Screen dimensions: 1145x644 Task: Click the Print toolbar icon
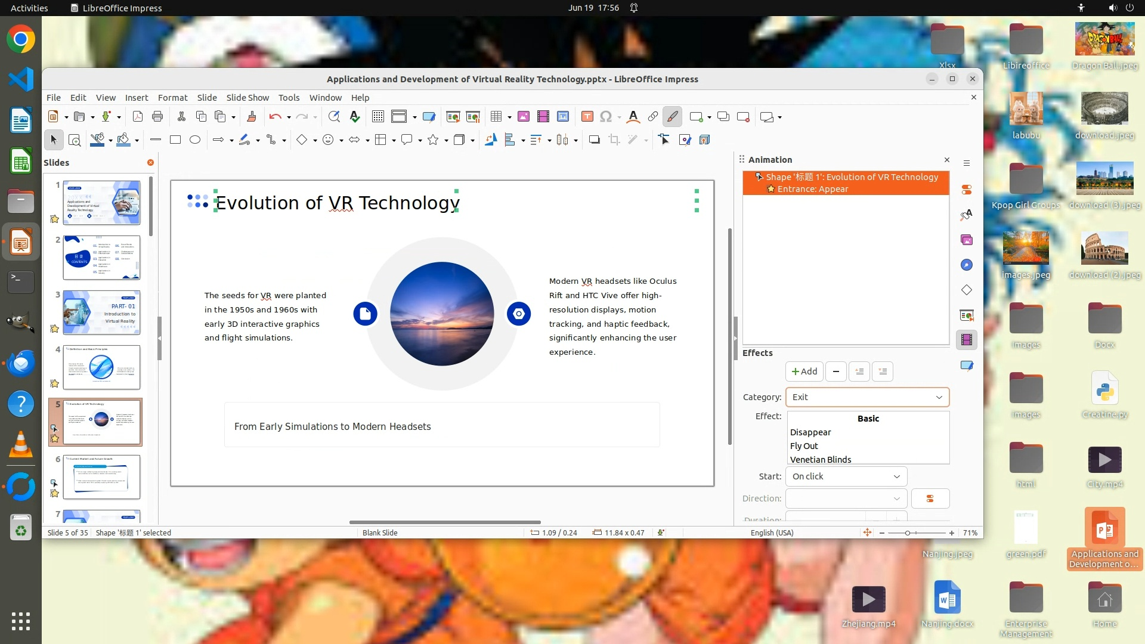(x=157, y=117)
